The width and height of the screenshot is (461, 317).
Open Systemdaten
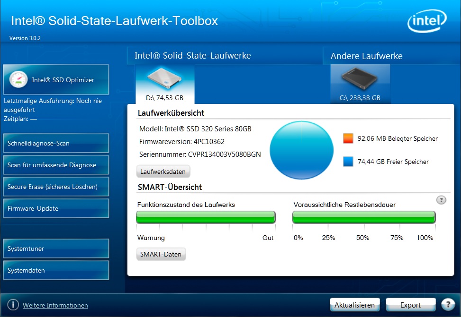click(56, 270)
